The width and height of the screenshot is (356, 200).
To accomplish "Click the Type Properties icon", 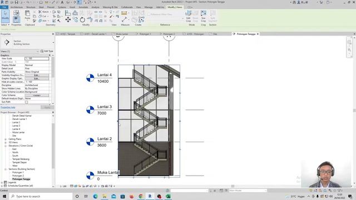I will (16, 13).
